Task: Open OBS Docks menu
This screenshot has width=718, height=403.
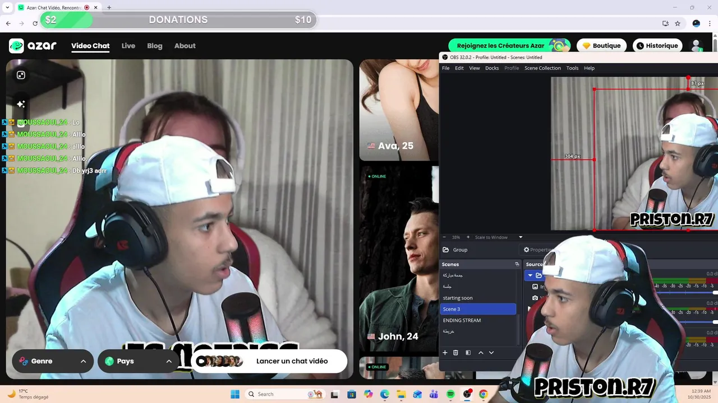Action: click(492, 68)
